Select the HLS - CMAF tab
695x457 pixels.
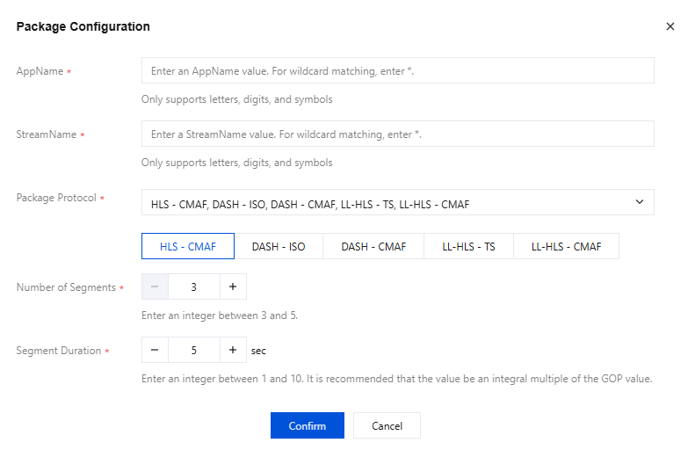coord(188,246)
